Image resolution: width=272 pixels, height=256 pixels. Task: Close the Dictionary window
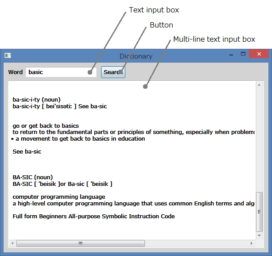tap(259, 54)
